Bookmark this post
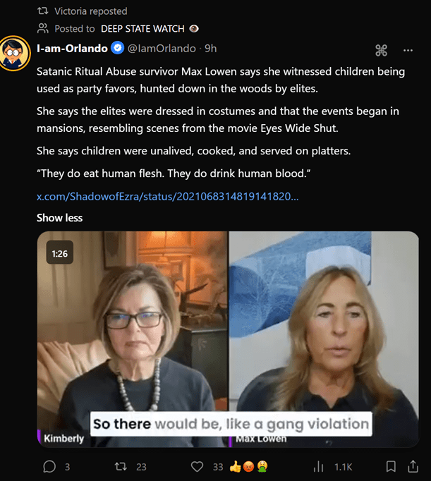Viewport: 431px width, 481px height. [x=391, y=466]
